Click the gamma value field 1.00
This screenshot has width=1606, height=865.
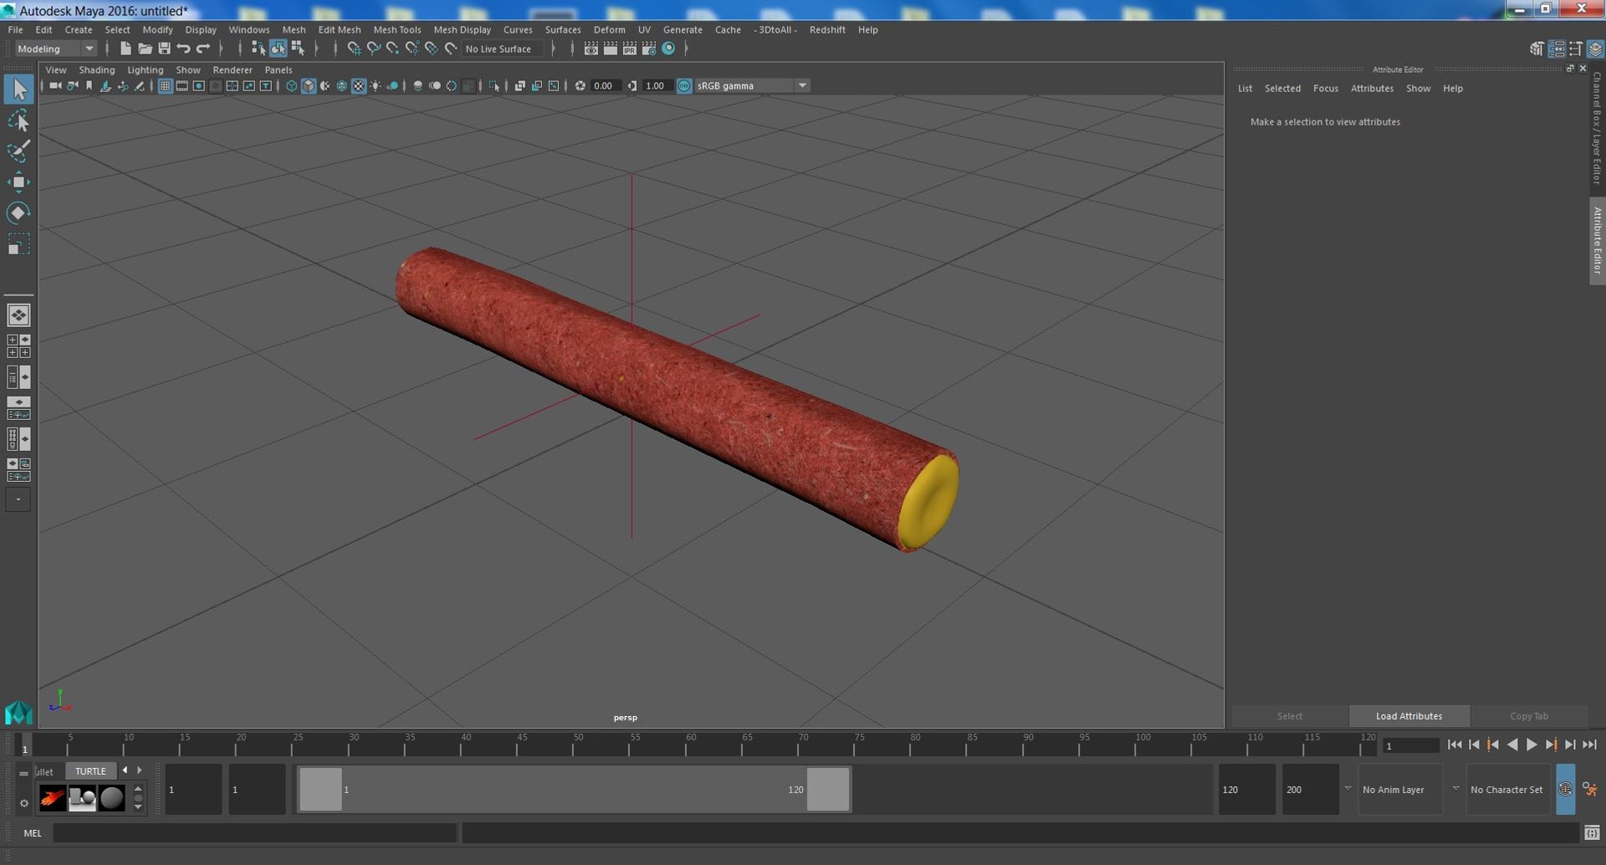[x=657, y=85]
